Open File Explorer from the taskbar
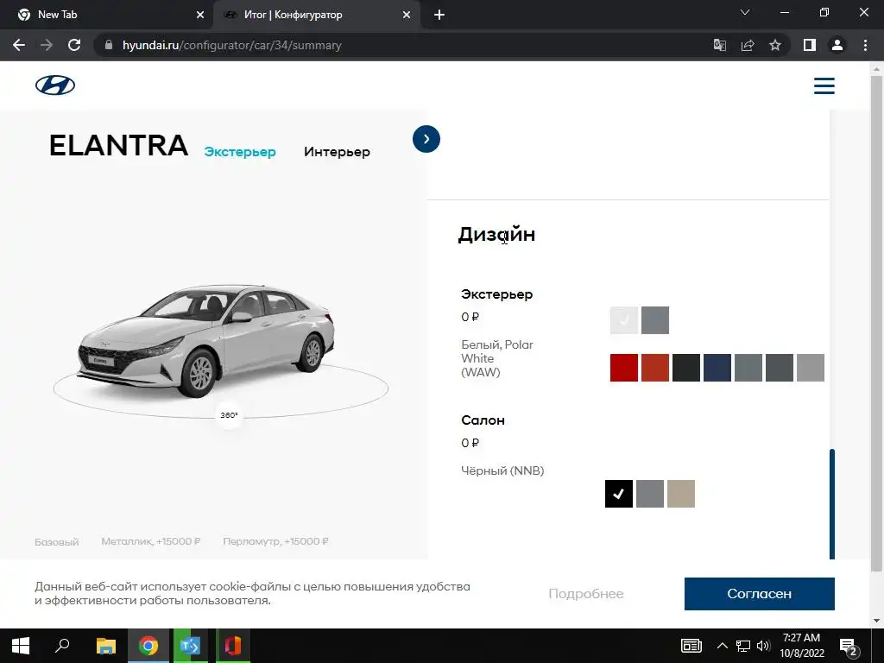 [x=105, y=646]
